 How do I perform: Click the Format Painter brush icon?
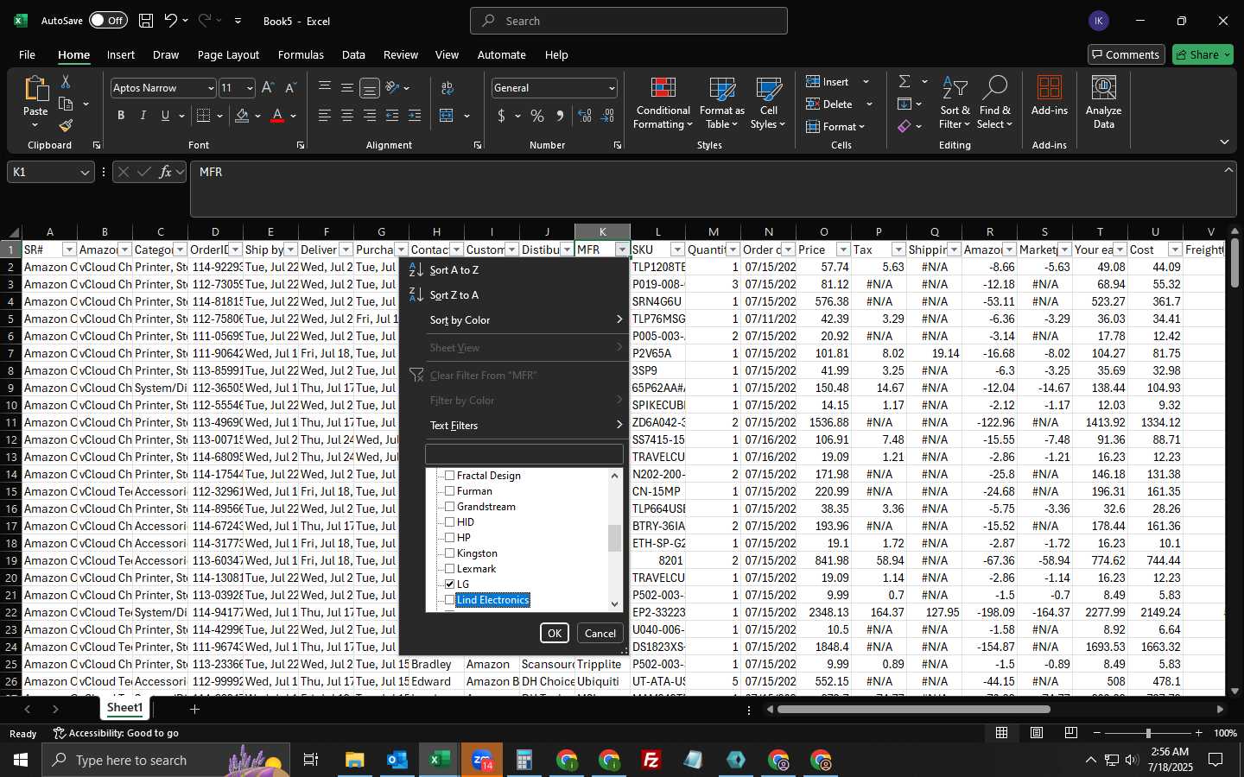[66, 126]
